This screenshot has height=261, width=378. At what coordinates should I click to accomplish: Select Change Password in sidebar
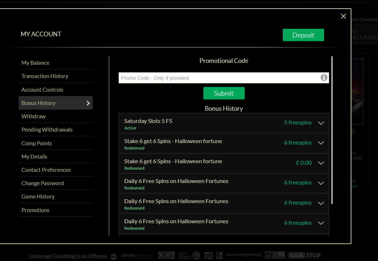point(43,183)
